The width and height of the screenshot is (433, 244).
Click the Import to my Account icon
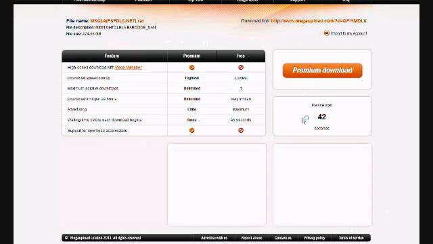pyautogui.click(x=326, y=33)
